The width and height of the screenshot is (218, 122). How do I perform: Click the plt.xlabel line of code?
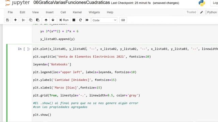click(x=67, y=87)
